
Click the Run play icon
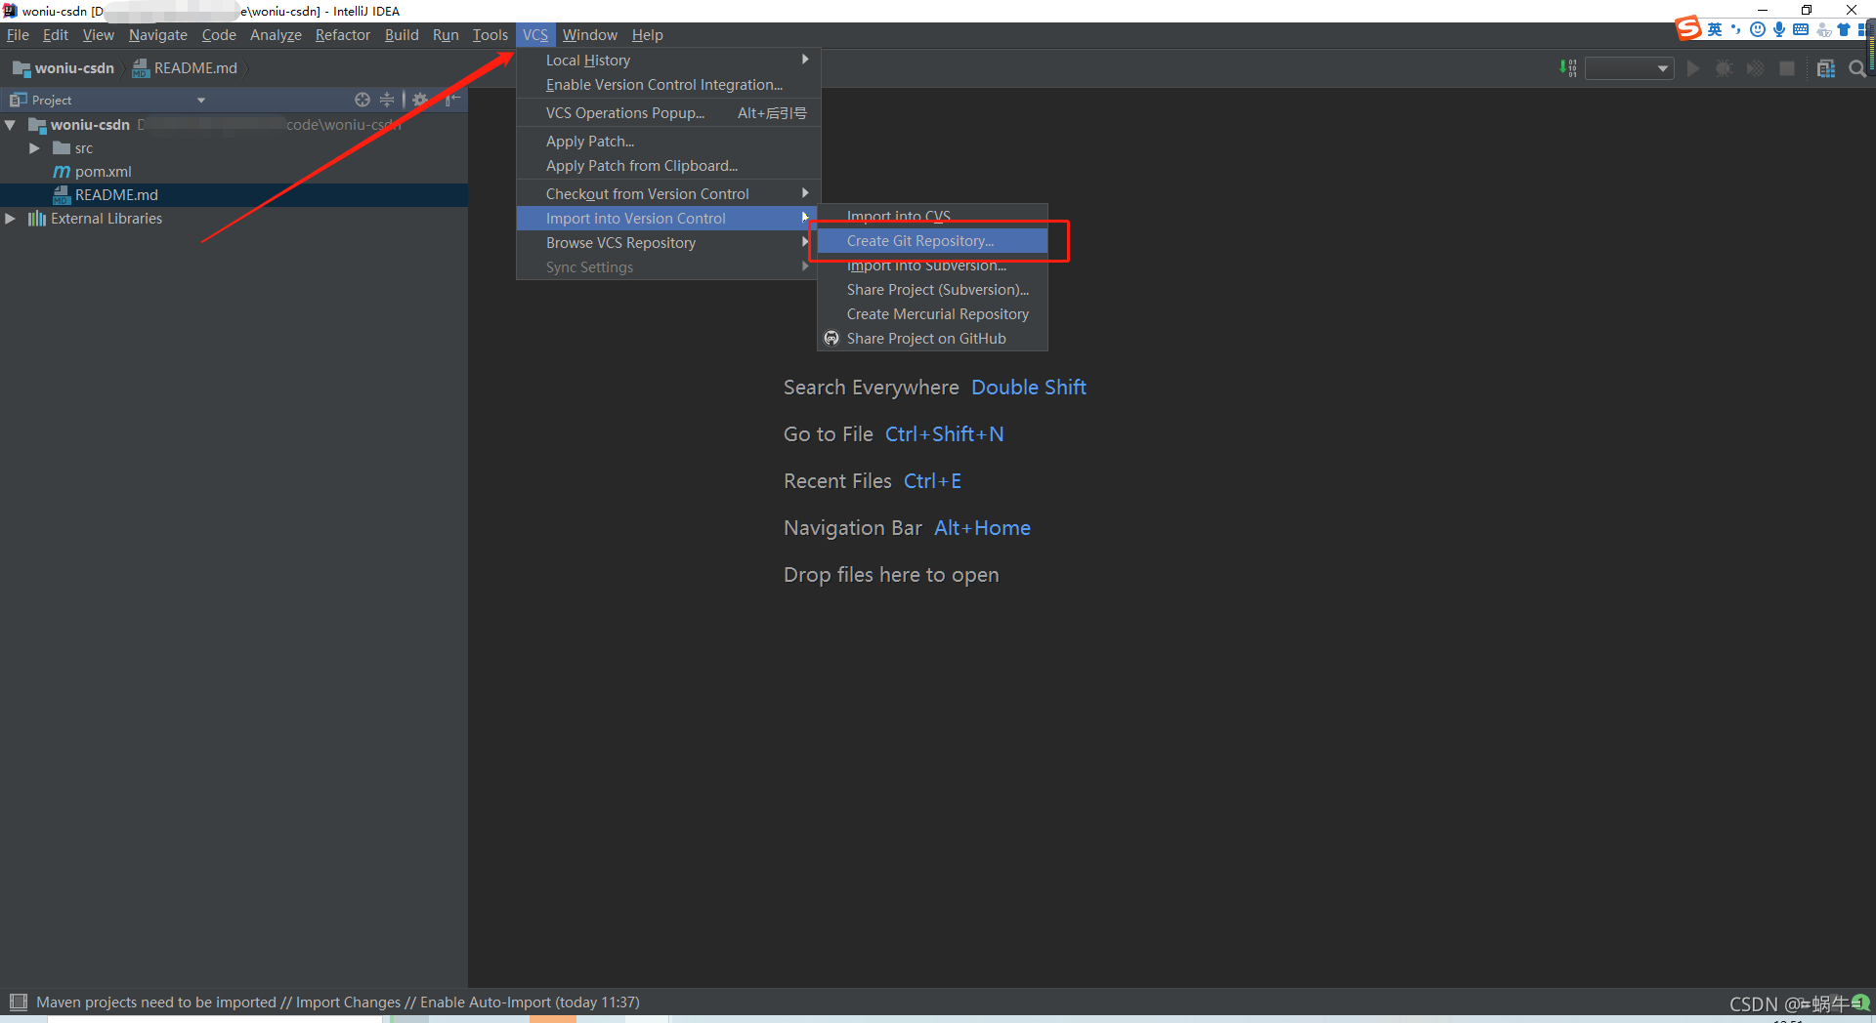(x=1693, y=68)
